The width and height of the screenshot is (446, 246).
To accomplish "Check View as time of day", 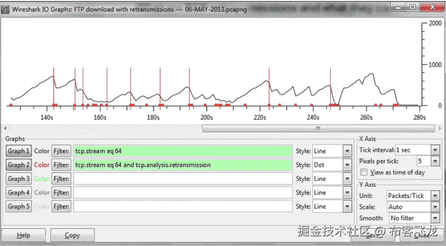I will (x=364, y=172).
